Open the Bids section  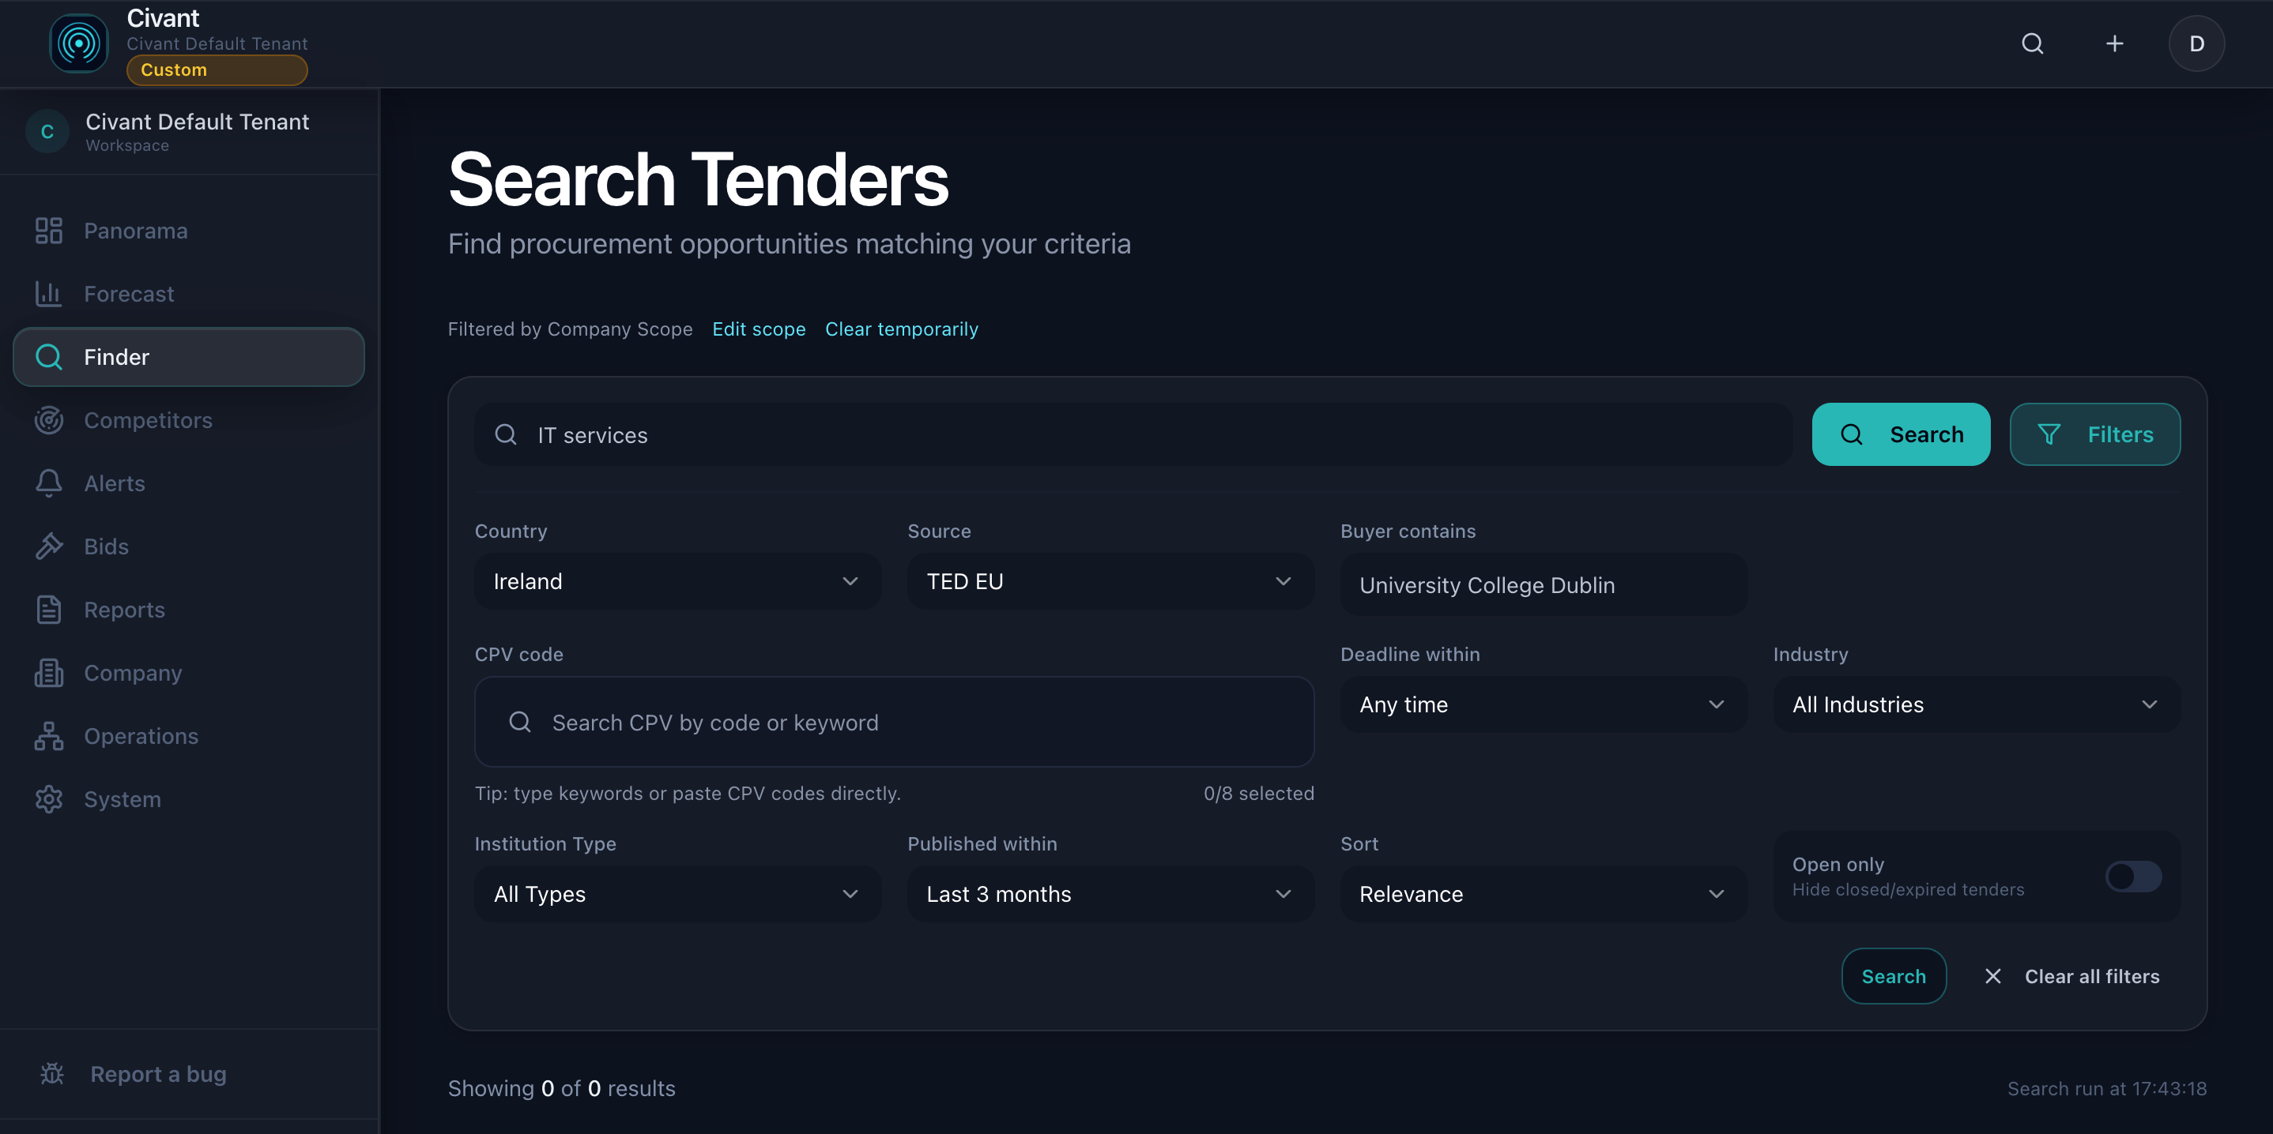tap(105, 546)
